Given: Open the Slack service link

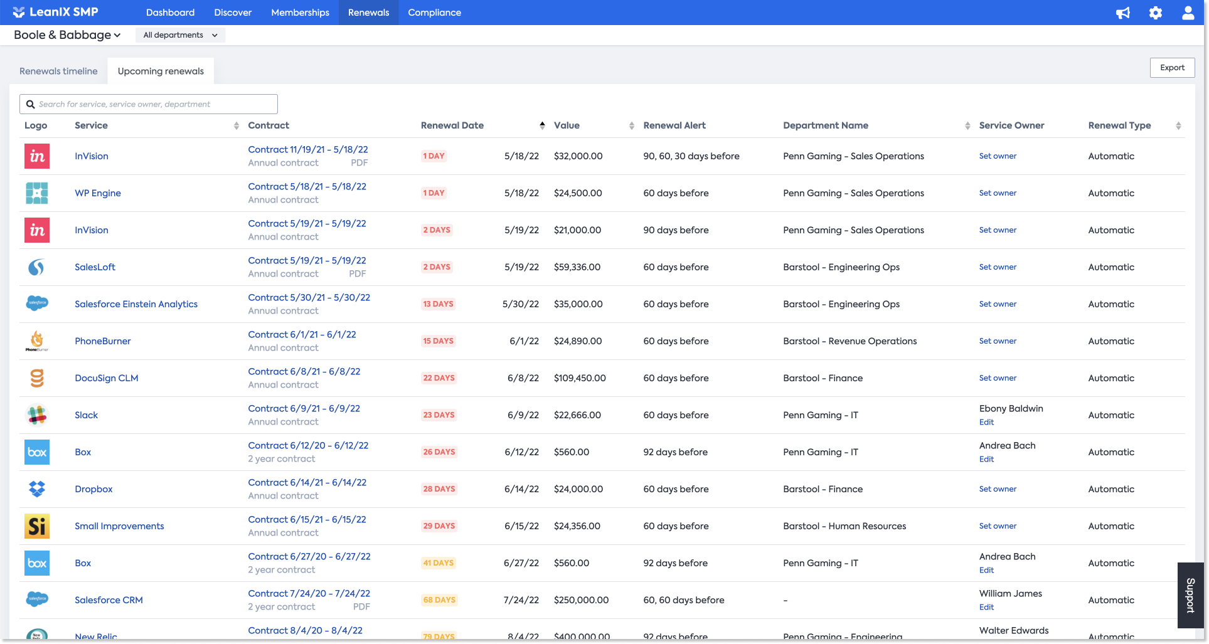Looking at the screenshot, I should (x=86, y=415).
